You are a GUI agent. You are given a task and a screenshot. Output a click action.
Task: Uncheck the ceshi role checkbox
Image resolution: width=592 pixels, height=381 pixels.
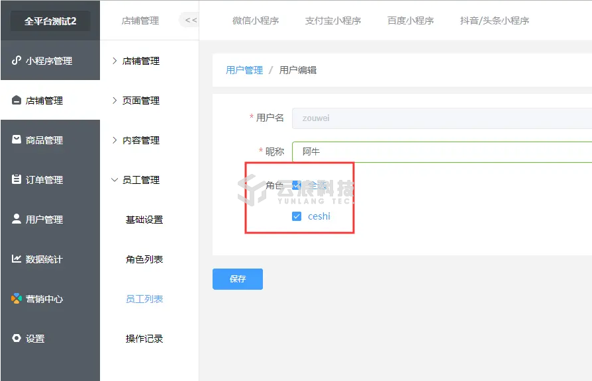[297, 216]
